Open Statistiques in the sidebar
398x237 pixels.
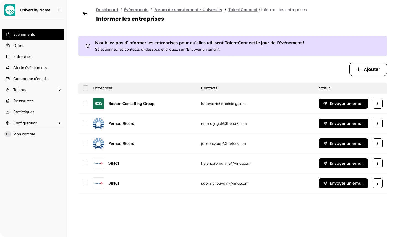pos(33,112)
